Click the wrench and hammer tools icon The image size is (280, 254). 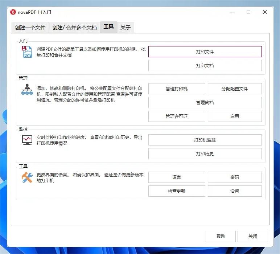pyautogui.click(x=27, y=177)
